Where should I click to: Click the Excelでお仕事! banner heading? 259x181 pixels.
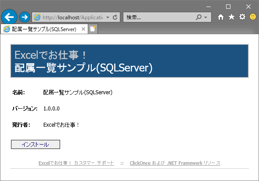click(50, 55)
